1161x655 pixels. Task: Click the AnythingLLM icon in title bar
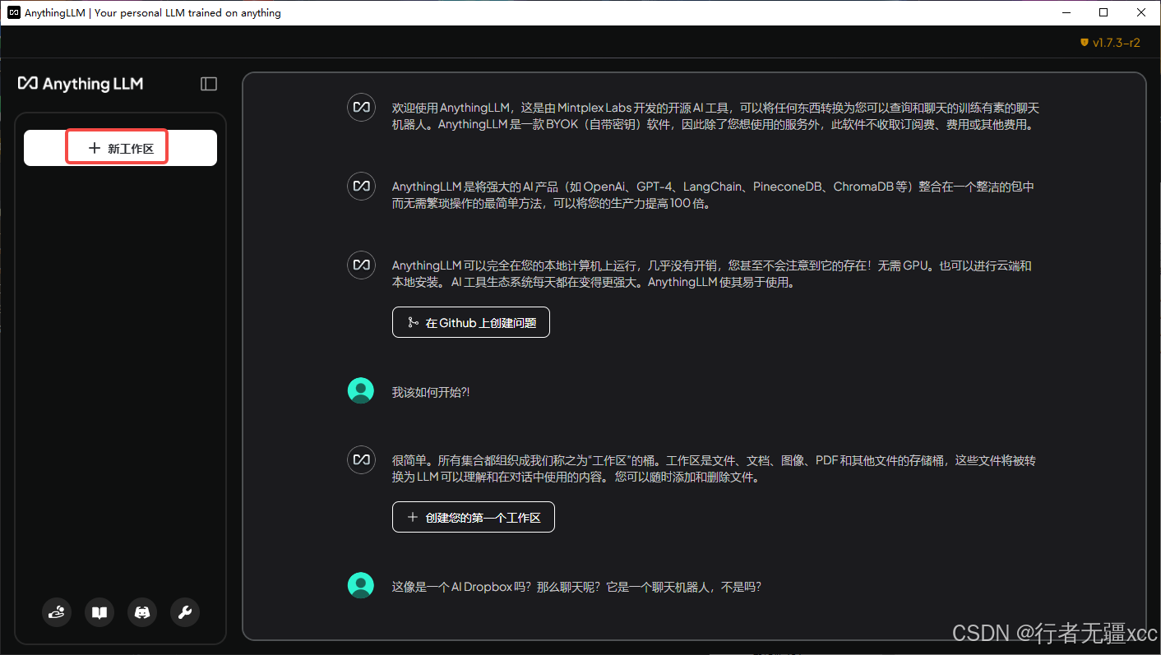click(14, 12)
